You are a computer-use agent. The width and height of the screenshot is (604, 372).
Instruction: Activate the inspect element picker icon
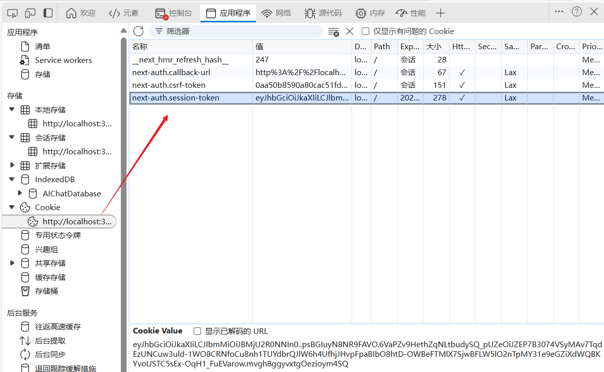pos(12,13)
